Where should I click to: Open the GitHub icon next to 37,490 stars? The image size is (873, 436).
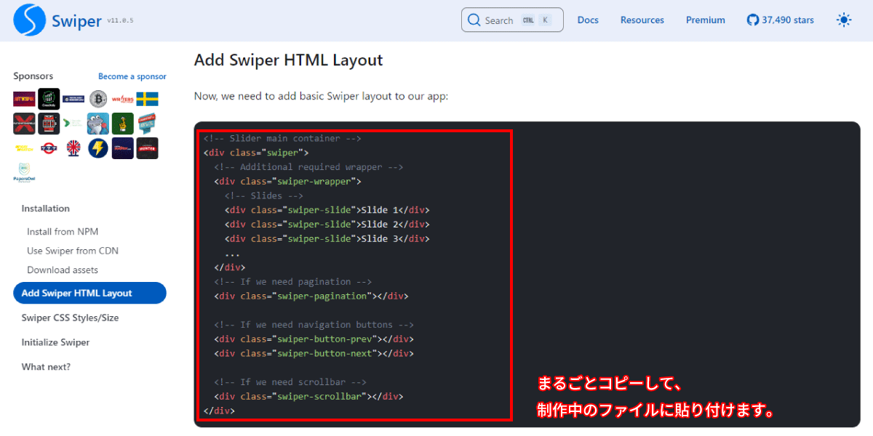coord(753,20)
